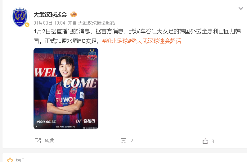Click the 转发 repost label
247x162 pixels.
[x=49, y=140]
